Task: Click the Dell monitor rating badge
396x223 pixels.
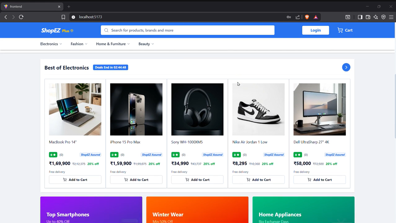Action: tap(298, 155)
